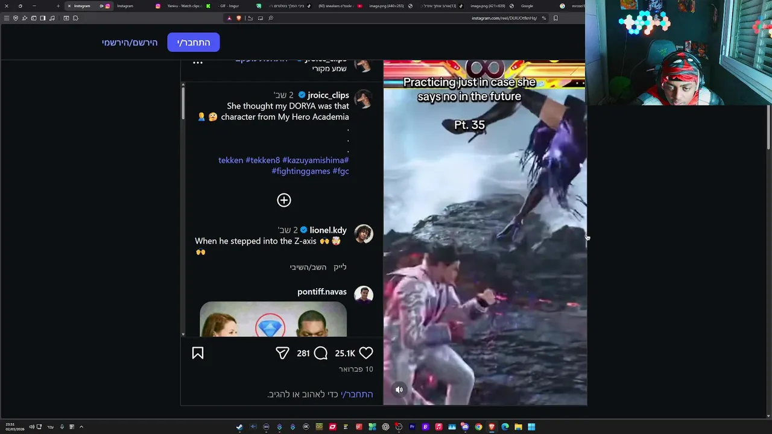Image resolution: width=772 pixels, height=434 pixels.
Task: Click the page scrollbar on the right edge
Action: point(768,127)
